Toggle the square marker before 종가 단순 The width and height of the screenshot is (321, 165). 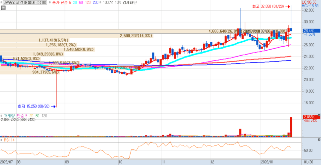tap(50, 3)
